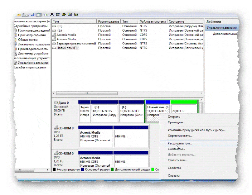The width and height of the screenshot is (252, 195).
Task: Select the 100 МБ reserved partition block
Action: [x=84, y=111]
